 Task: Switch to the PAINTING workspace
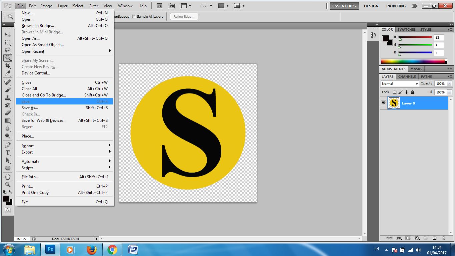click(x=396, y=6)
